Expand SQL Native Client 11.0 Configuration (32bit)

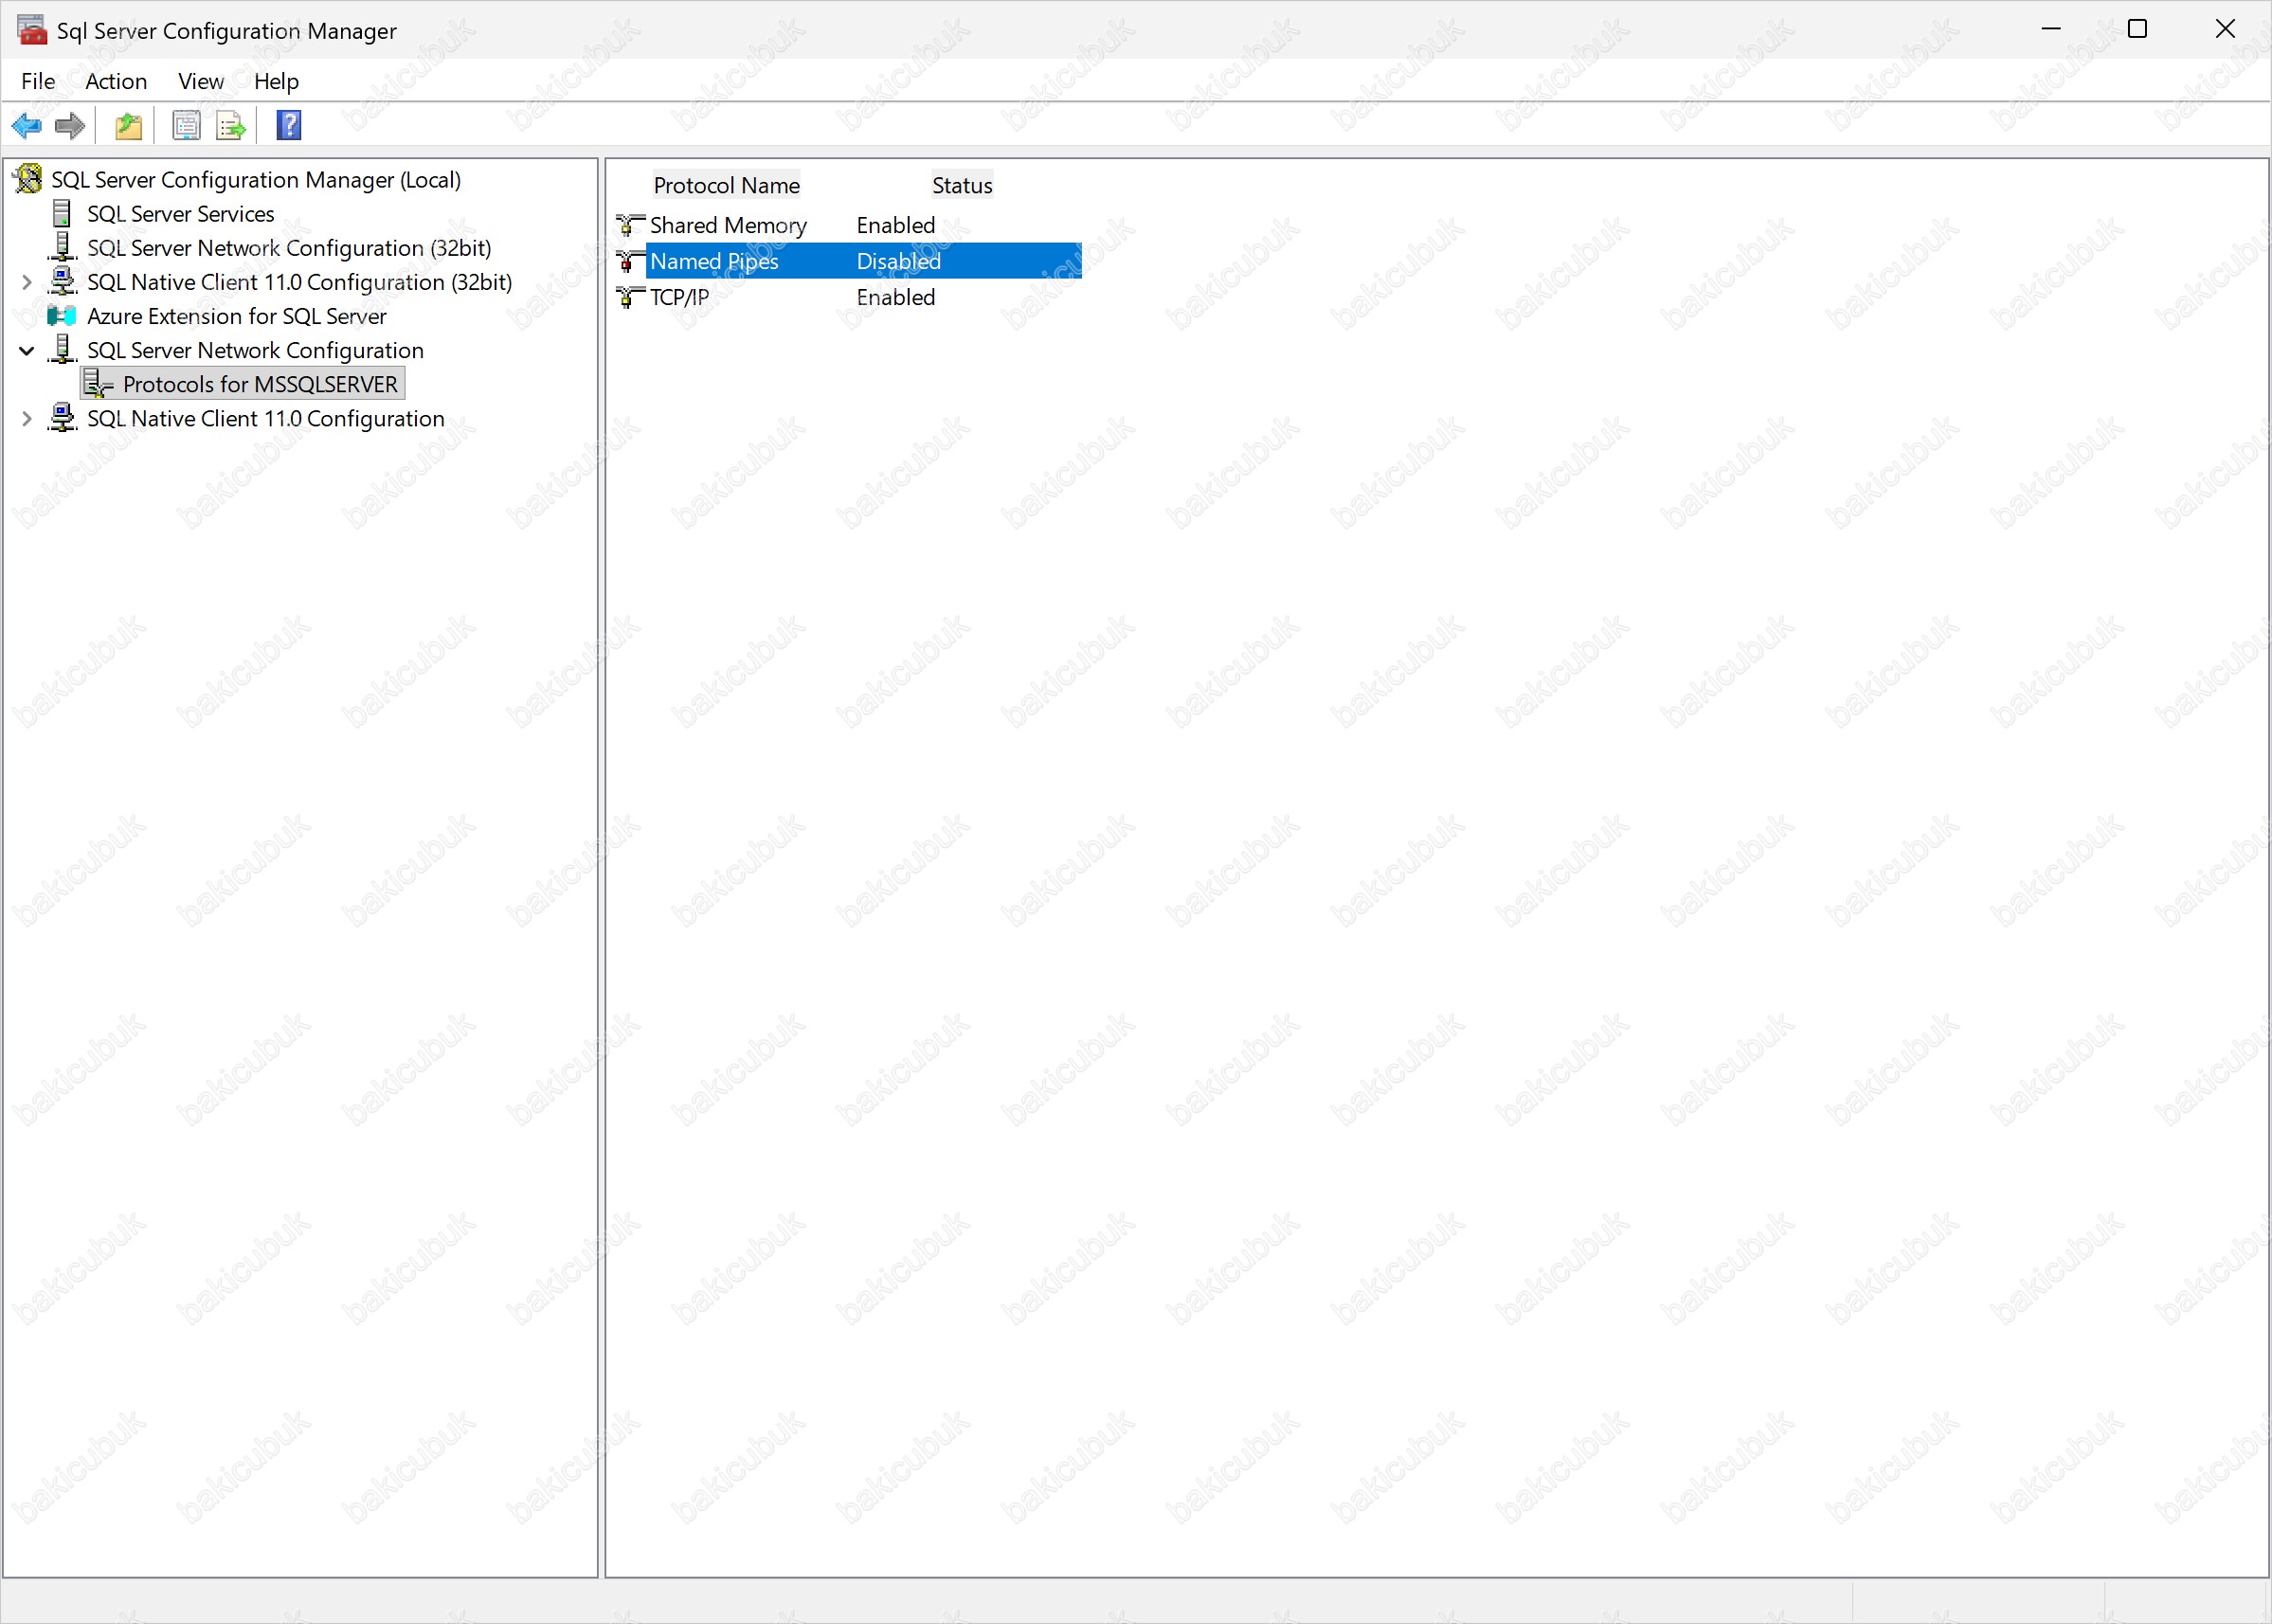click(x=27, y=283)
